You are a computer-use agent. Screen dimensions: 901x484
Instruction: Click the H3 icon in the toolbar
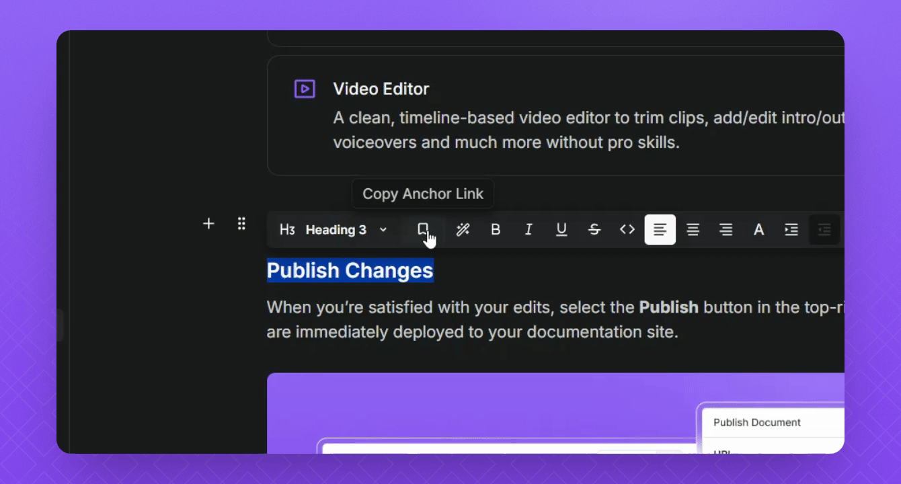point(287,230)
